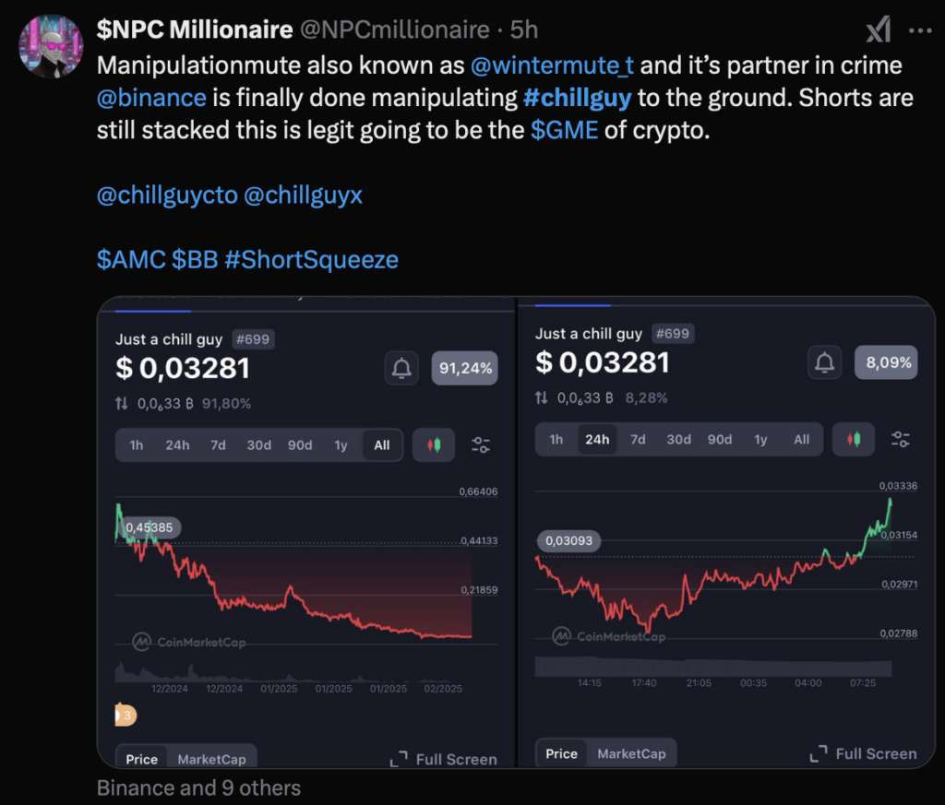Select 7d timeframe on left chart

click(x=219, y=444)
